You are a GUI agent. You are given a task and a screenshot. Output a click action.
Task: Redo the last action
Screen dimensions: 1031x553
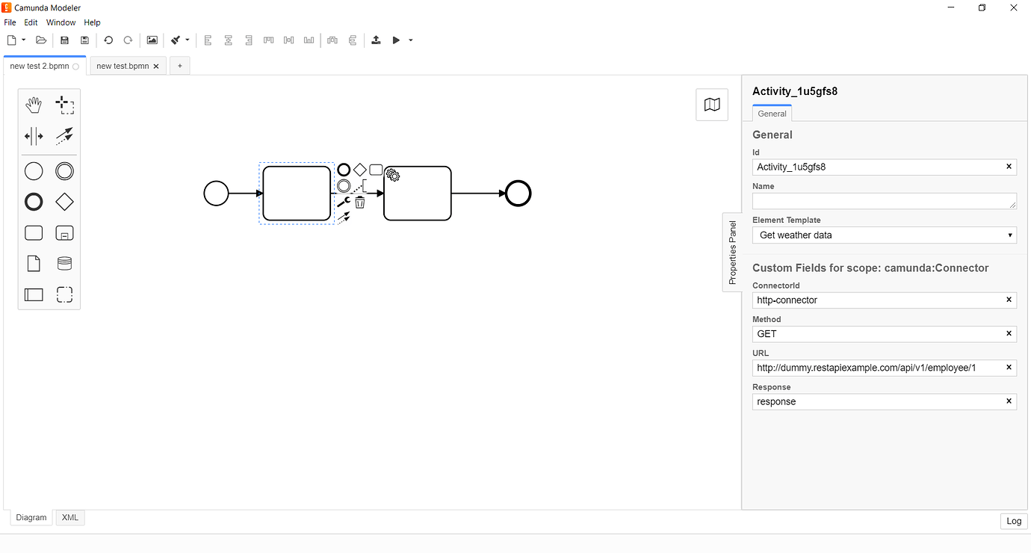point(128,40)
